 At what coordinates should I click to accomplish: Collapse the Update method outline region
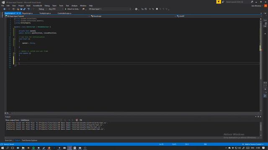pos(15,53)
